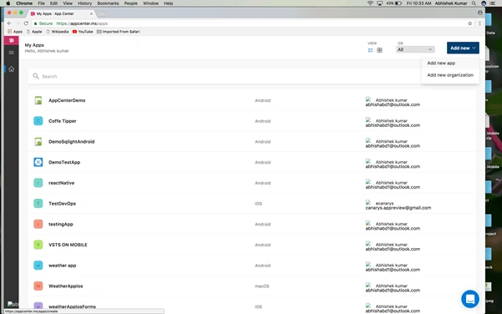Open Imported From Safari bookmarks folder

pos(118,32)
